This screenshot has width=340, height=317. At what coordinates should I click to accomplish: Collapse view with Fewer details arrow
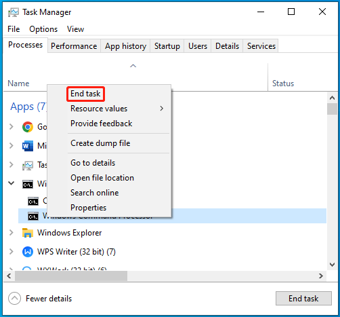(x=14, y=298)
